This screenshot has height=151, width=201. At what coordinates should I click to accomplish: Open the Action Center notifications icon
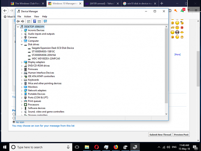(195, 148)
